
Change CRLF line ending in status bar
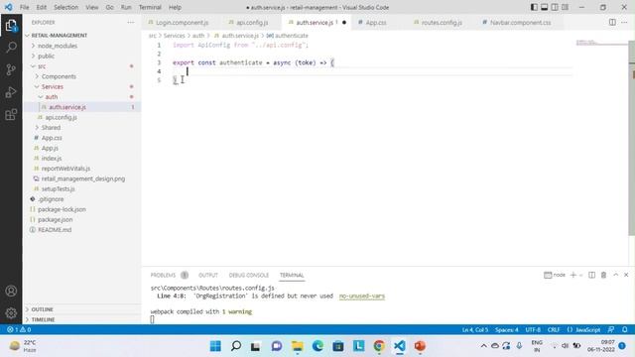554,329
